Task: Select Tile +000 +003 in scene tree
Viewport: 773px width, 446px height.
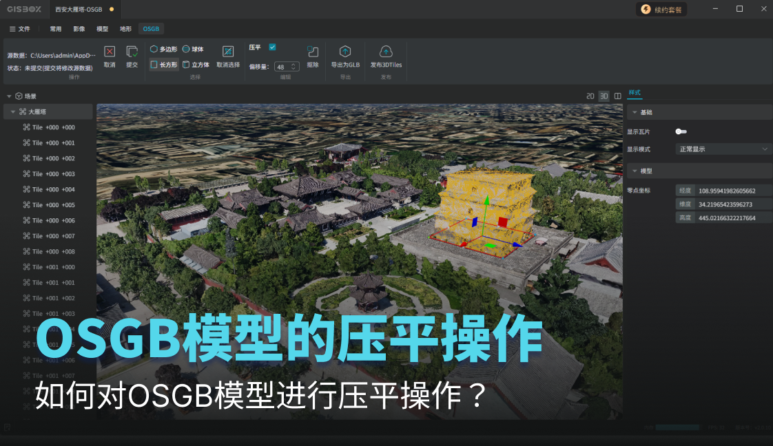Action: [x=53, y=174]
